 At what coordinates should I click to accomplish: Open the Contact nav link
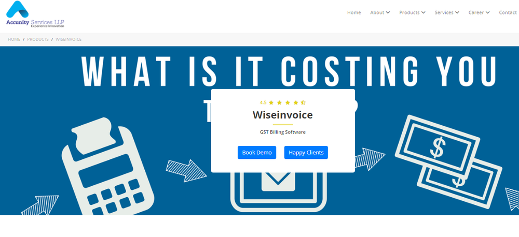[x=508, y=12]
